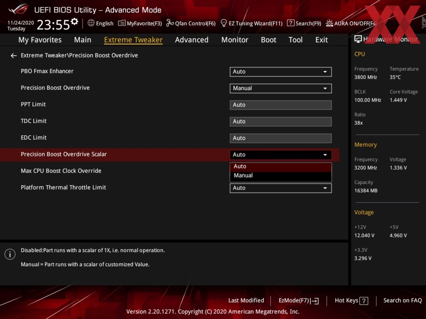Open Boot tab

pyautogui.click(x=268, y=40)
